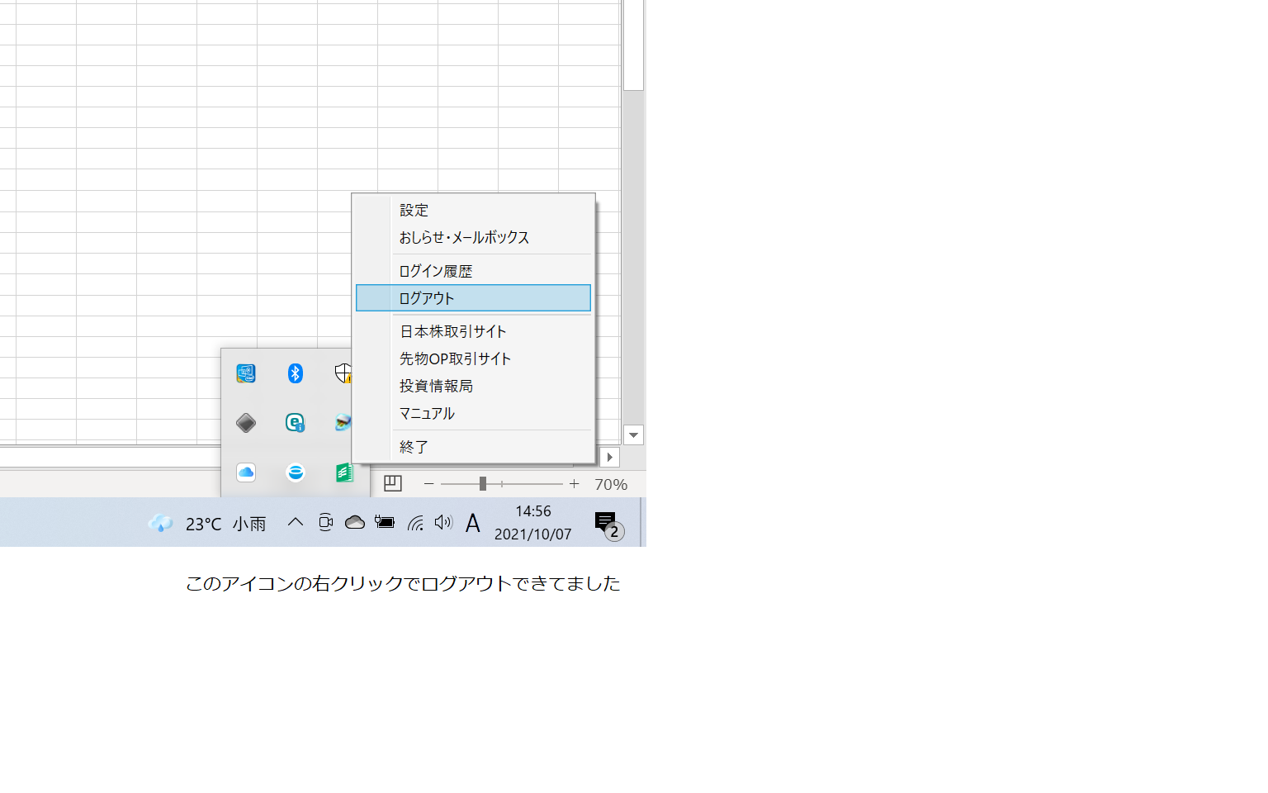Open 日本株取引サイト menu entry
Image resolution: width=1268 pixels, height=793 pixels.
pyautogui.click(x=453, y=331)
